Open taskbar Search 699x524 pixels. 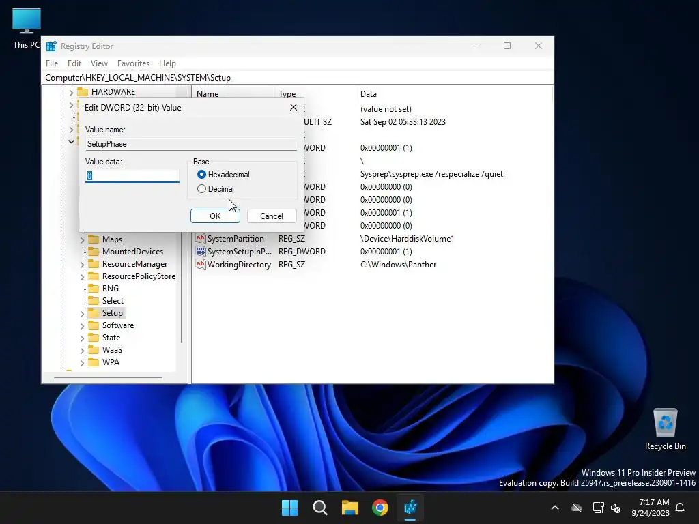pos(320,508)
